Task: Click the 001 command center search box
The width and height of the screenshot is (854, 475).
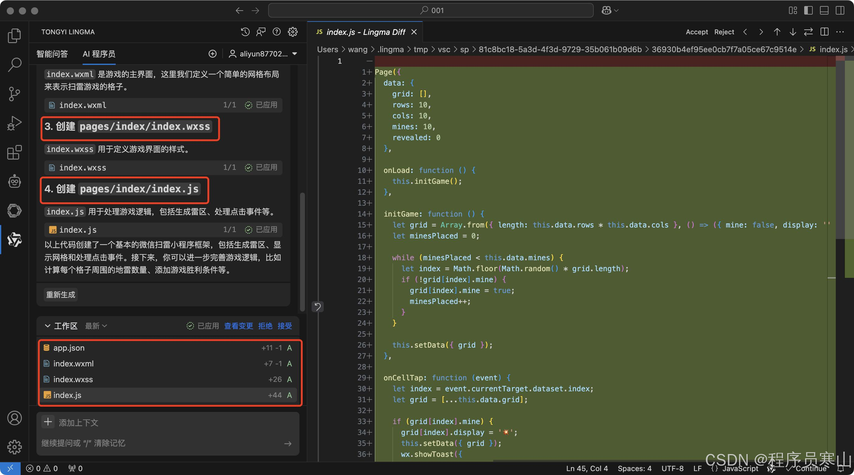Action: pyautogui.click(x=430, y=11)
